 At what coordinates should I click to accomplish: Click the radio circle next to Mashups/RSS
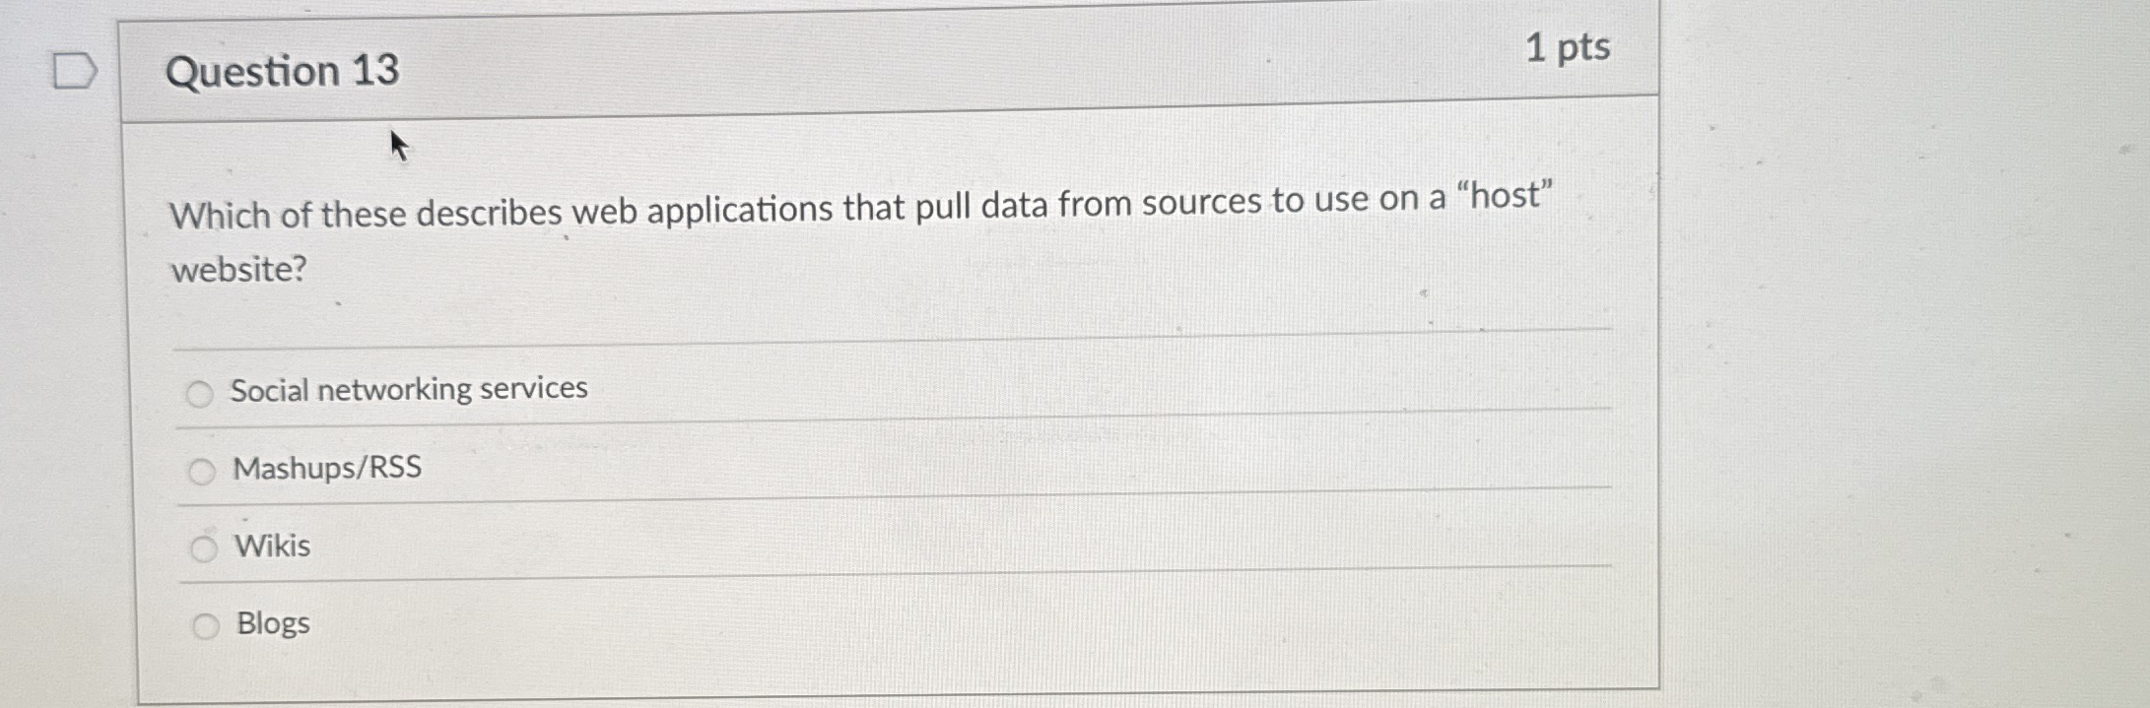(x=203, y=470)
